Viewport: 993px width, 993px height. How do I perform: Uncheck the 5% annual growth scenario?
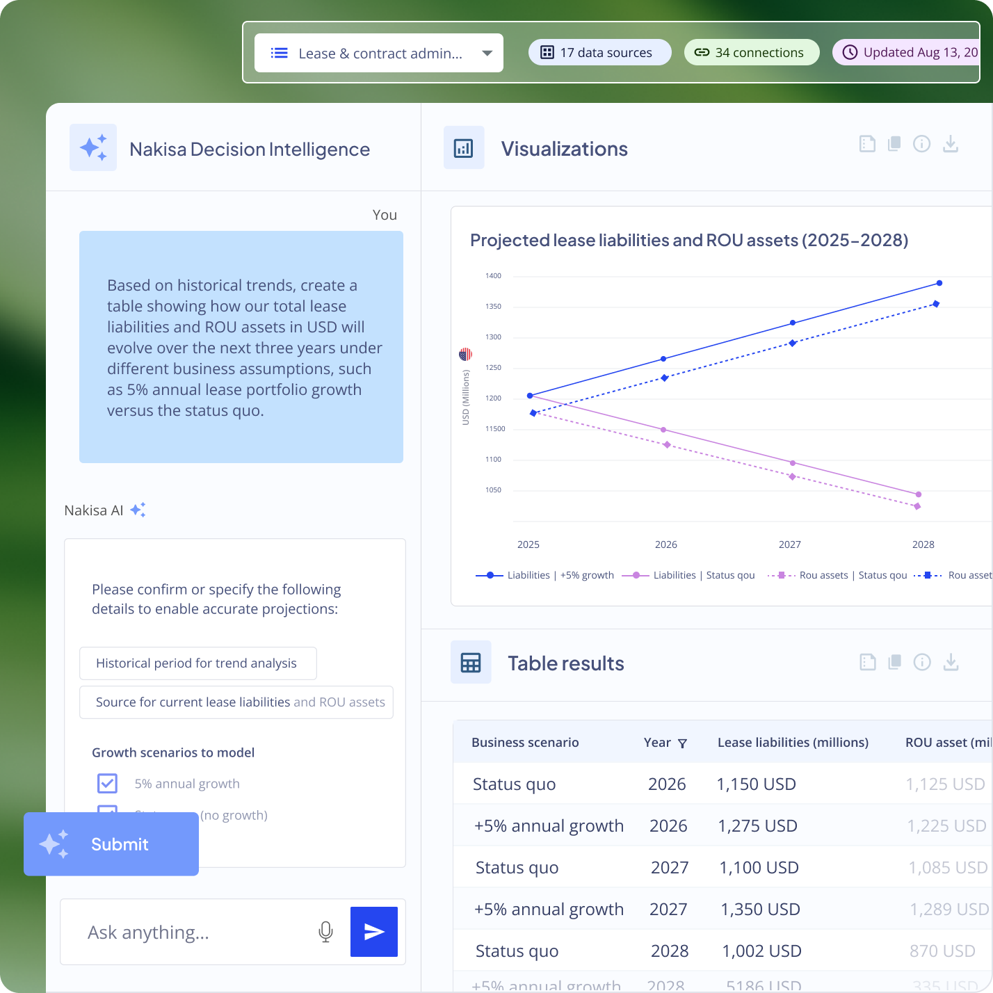[x=107, y=783]
